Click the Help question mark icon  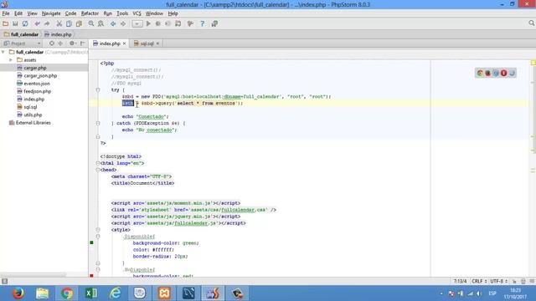coord(202,23)
